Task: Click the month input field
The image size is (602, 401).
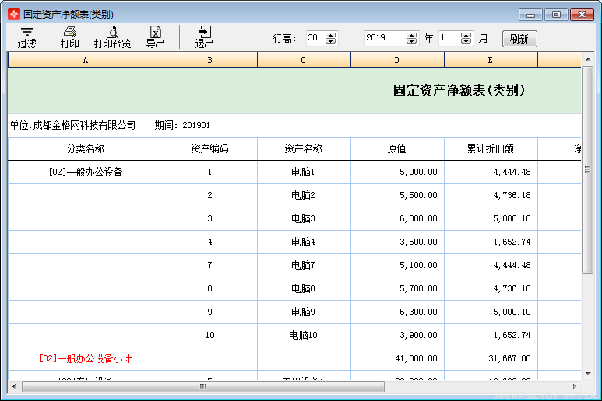Action: [449, 38]
